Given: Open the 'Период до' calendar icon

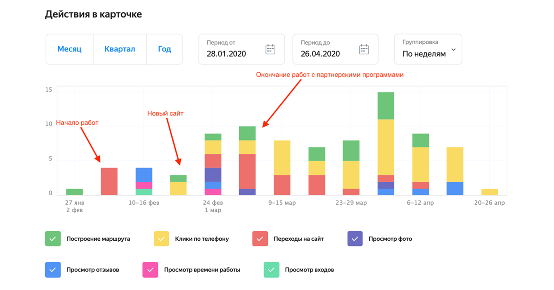Looking at the screenshot, I should pos(364,49).
